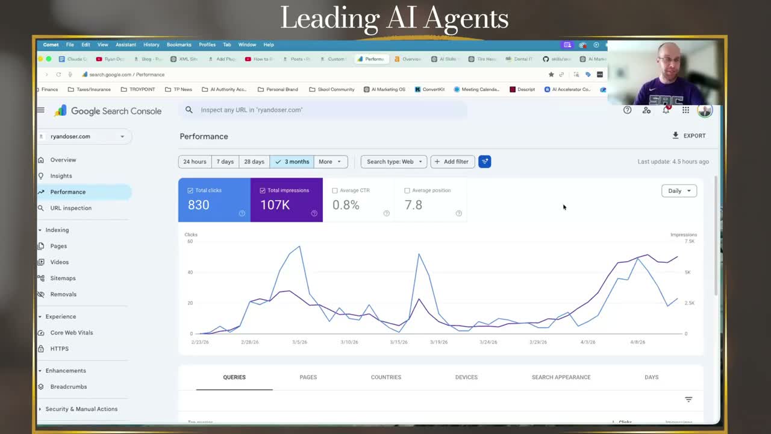Select the 28 days date range
Image resolution: width=771 pixels, height=434 pixels.
(x=254, y=162)
